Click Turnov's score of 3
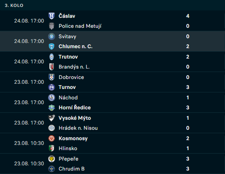 [188, 87]
